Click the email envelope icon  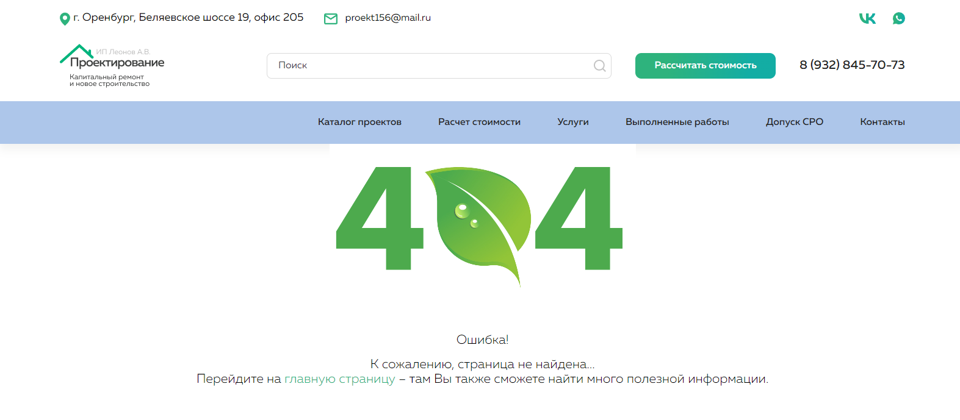coord(330,19)
